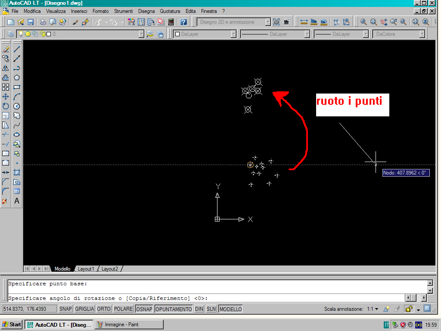Select the Rectangle drawing tool
Image resolution: width=441 pixels, height=331 pixels.
coord(17,87)
